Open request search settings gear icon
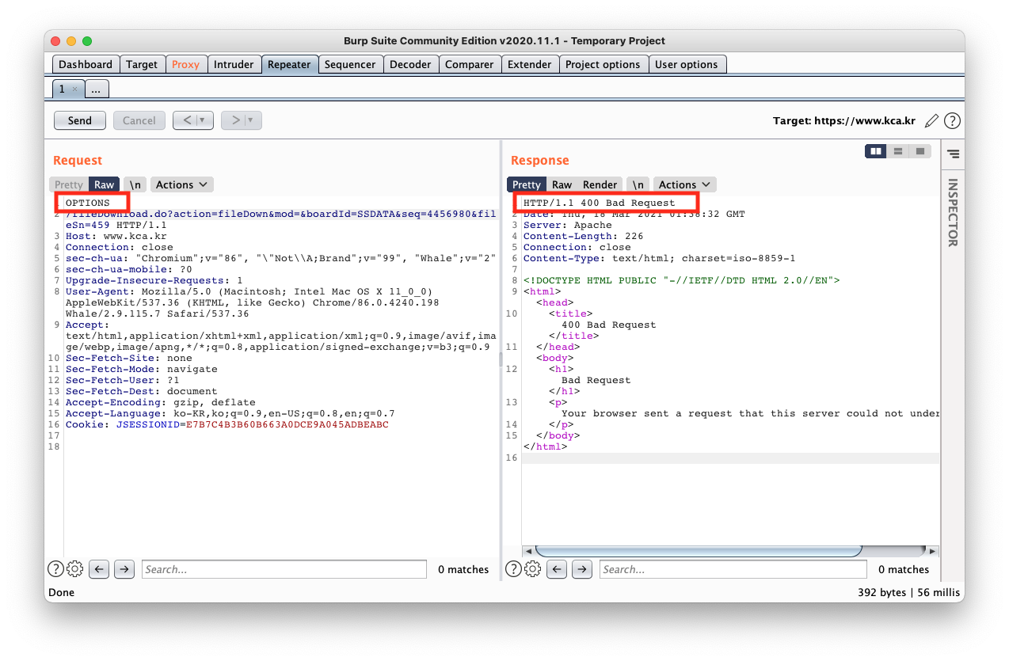 [x=75, y=569]
